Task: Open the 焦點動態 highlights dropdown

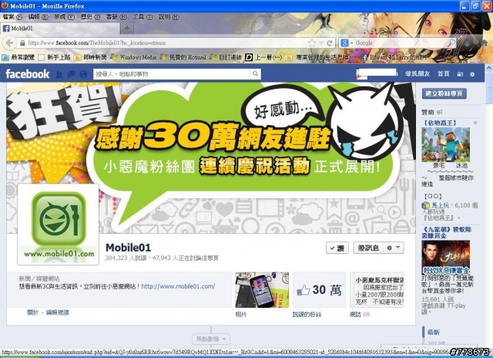Action: [211, 339]
